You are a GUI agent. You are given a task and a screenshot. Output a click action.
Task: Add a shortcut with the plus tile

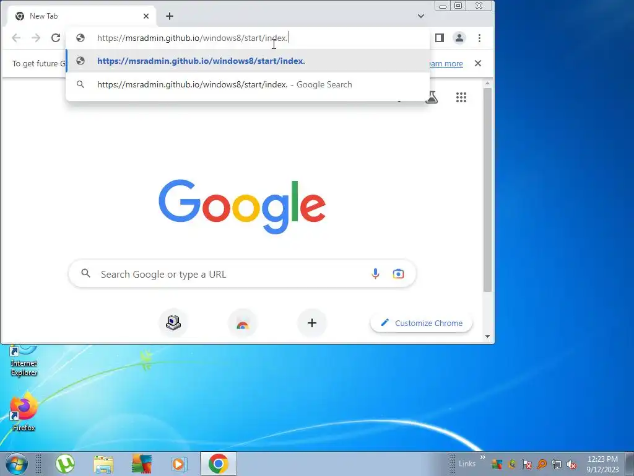312,323
